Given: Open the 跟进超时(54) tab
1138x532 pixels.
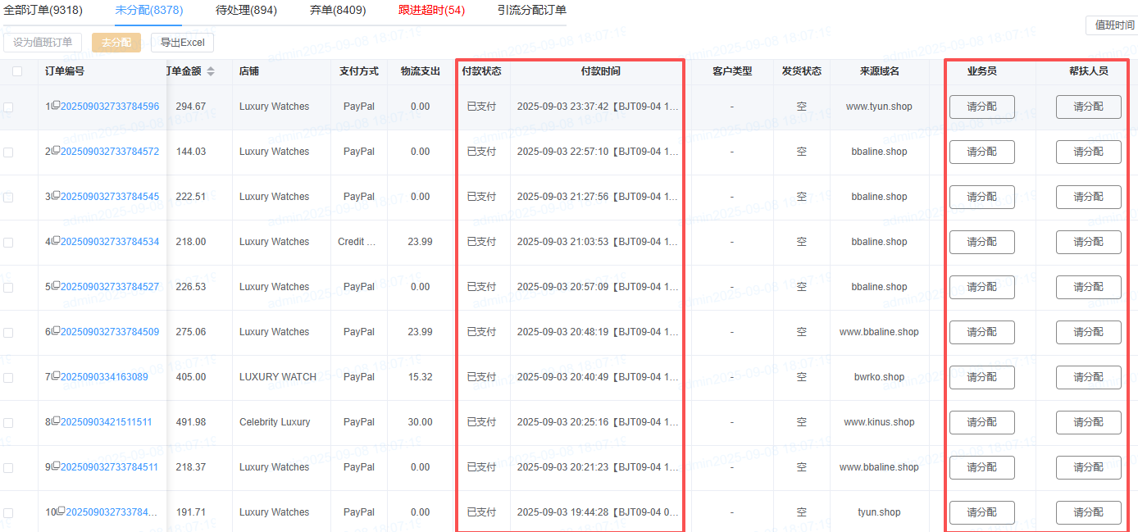Looking at the screenshot, I should [431, 11].
